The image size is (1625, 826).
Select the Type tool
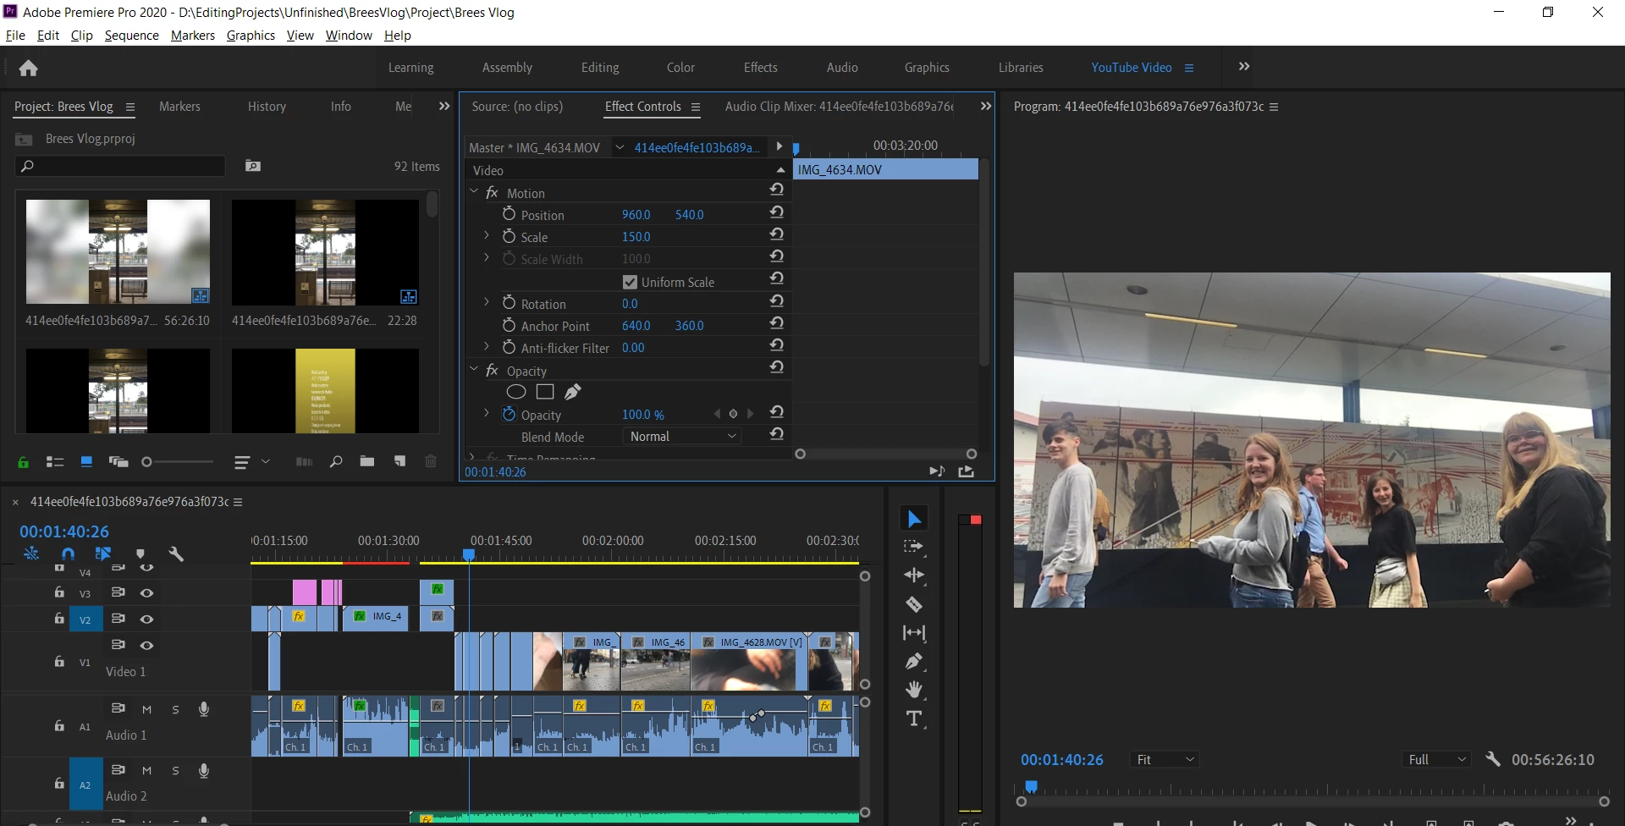coord(914,719)
